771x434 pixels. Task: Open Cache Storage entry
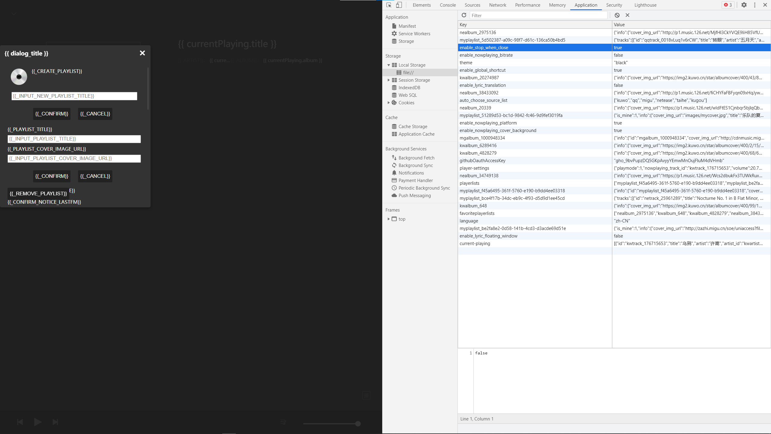pyautogui.click(x=413, y=127)
